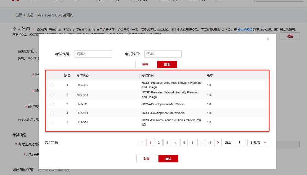This screenshot has width=307, height=175.
Task: Select radio button for H28-121
Action: (52, 113)
